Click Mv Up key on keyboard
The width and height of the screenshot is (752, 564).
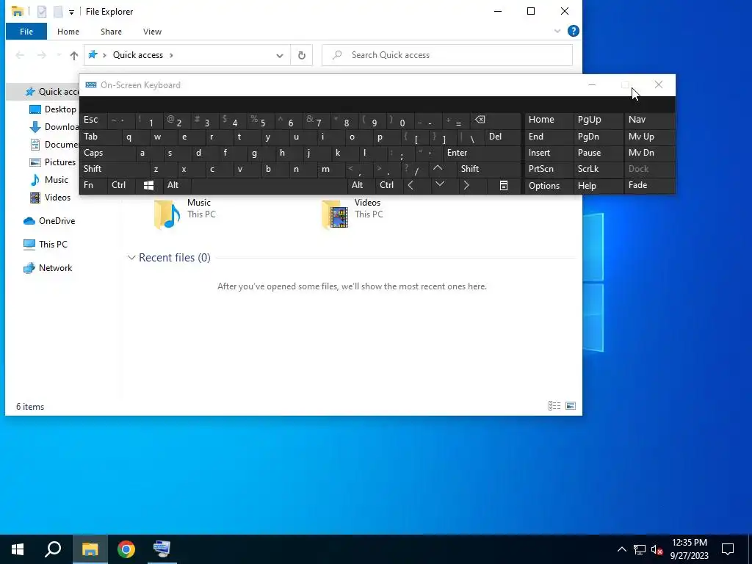pyautogui.click(x=649, y=137)
